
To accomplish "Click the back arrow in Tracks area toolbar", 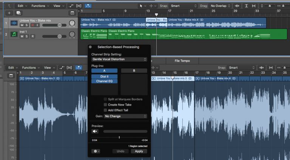I will click(9, 6).
